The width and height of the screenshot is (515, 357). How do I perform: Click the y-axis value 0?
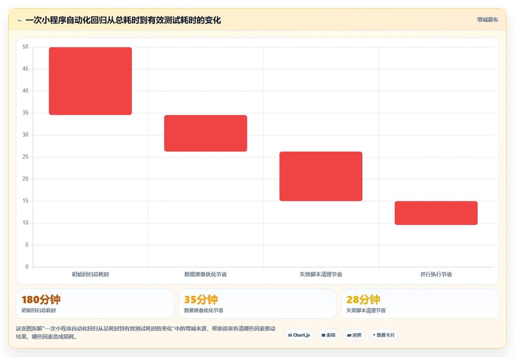[27, 267]
